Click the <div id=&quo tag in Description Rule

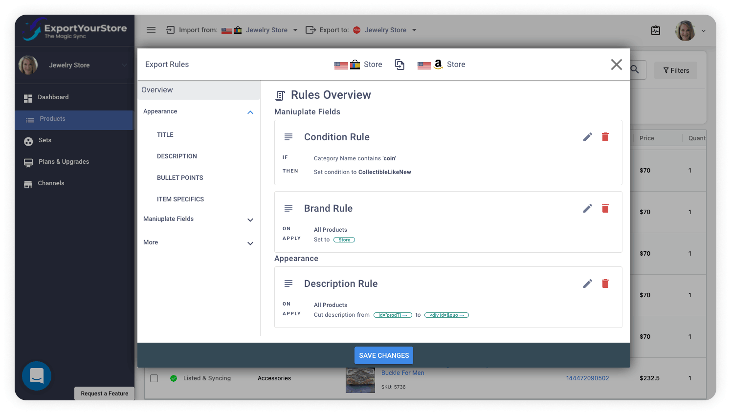pyautogui.click(x=446, y=315)
